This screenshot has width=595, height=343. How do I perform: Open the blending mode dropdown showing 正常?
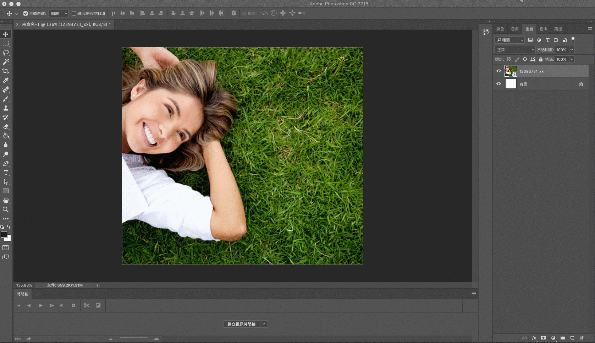[x=514, y=50]
